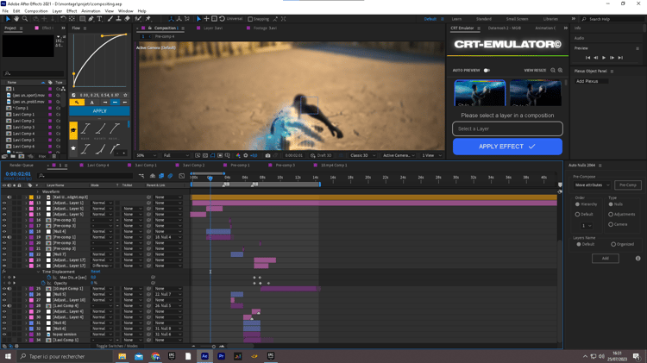Select the Zoom magnifier tool
Image resolution: width=647 pixels, height=363 pixels.
(25, 19)
